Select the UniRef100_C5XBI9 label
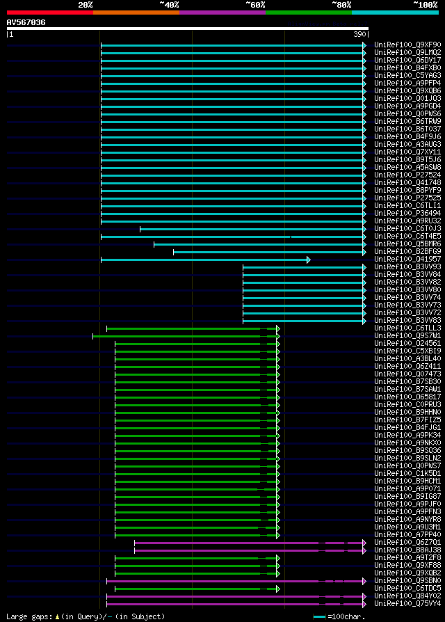This screenshot has width=445, height=622. point(407,351)
